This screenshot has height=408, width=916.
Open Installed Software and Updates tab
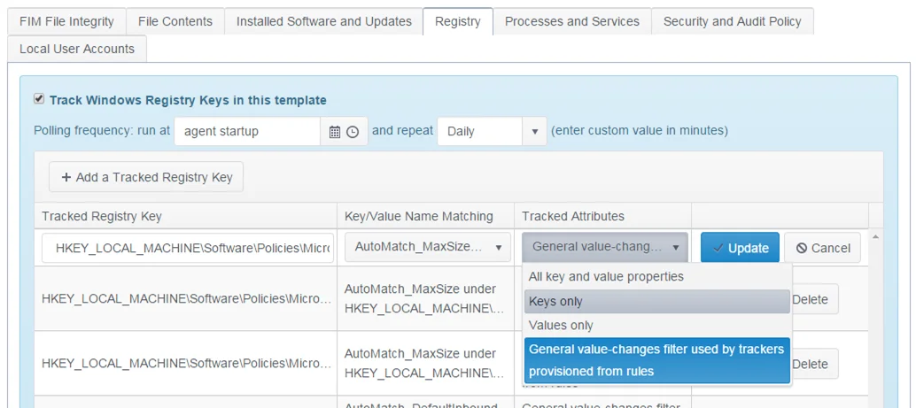pos(323,21)
